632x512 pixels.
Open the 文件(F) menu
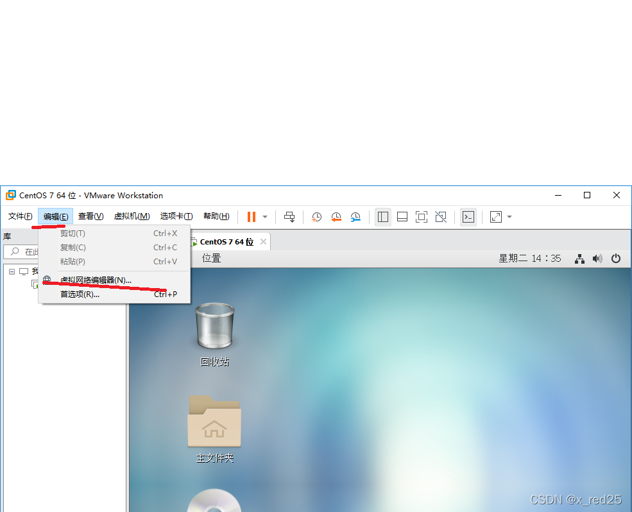pyautogui.click(x=20, y=216)
